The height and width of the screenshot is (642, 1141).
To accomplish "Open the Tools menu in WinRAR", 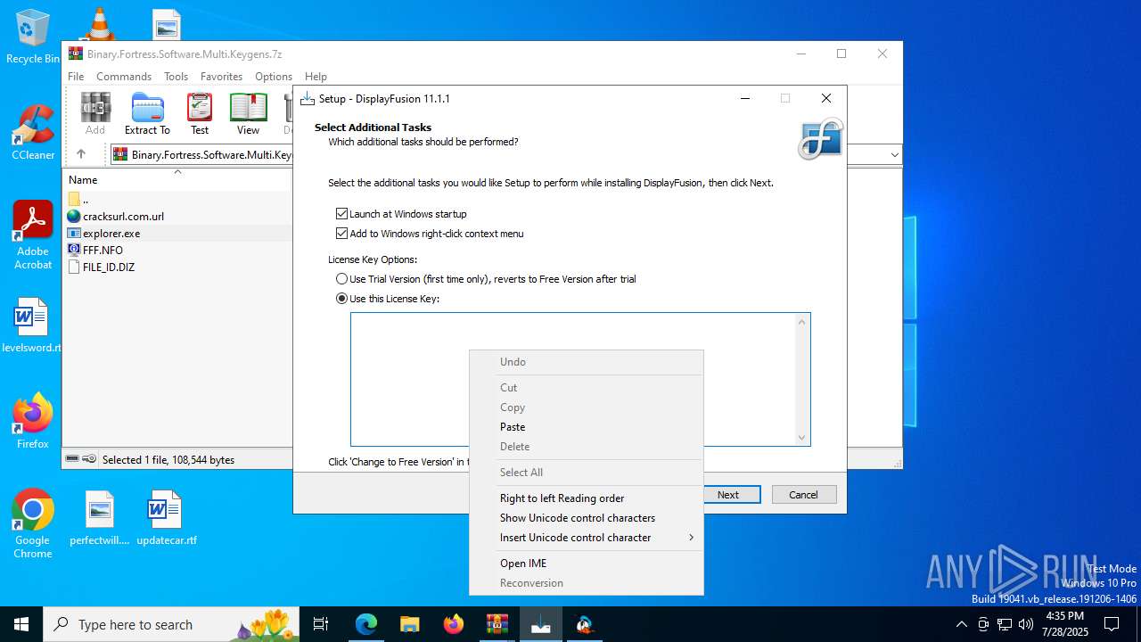I will [176, 77].
